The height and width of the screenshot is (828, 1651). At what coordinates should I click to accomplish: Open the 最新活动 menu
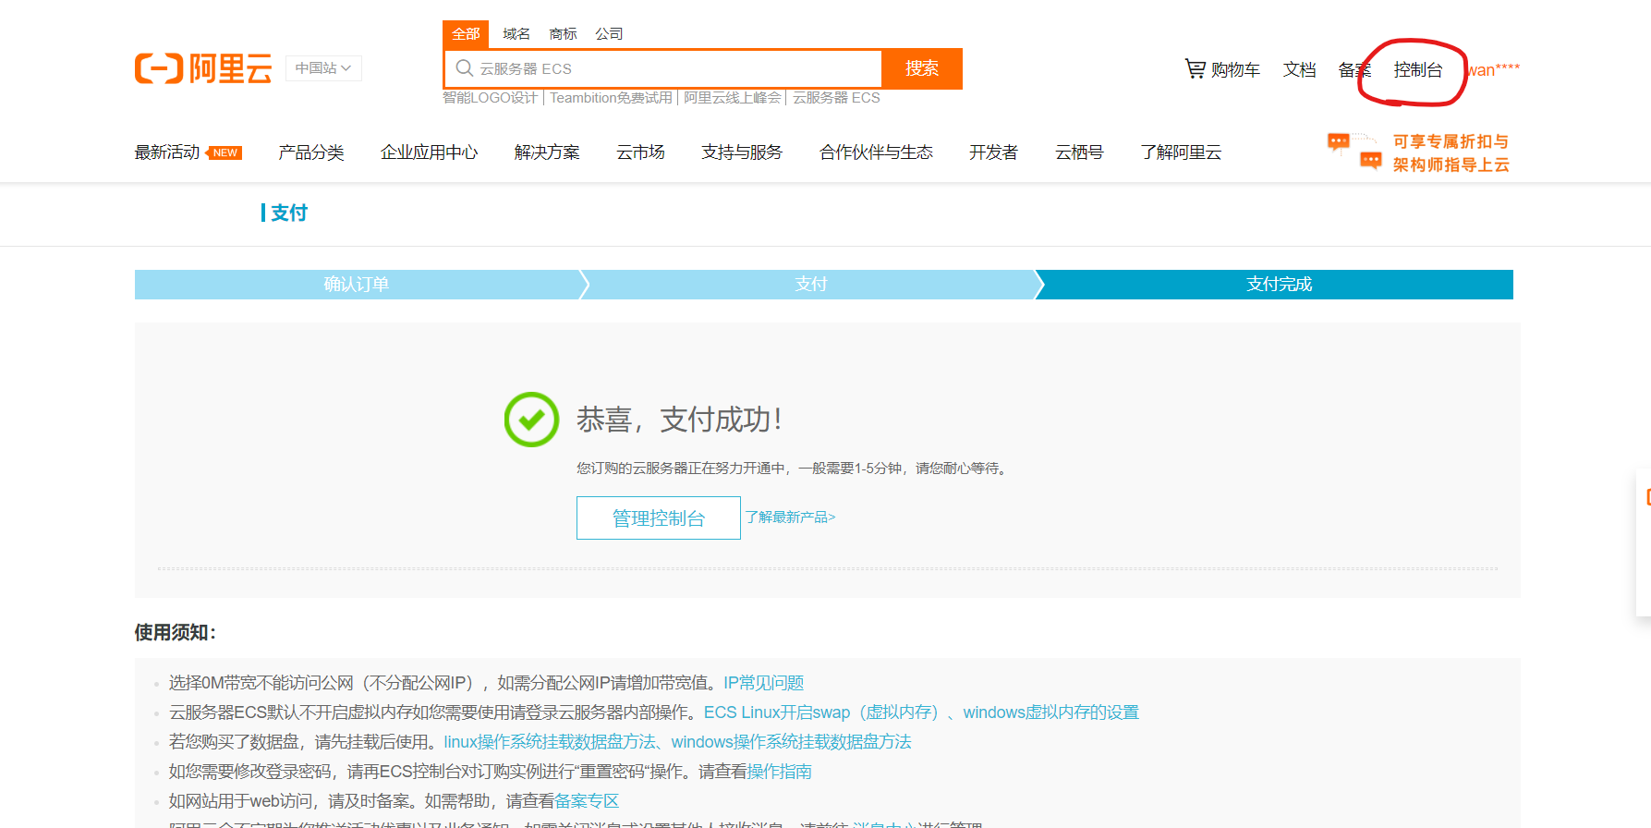[167, 152]
